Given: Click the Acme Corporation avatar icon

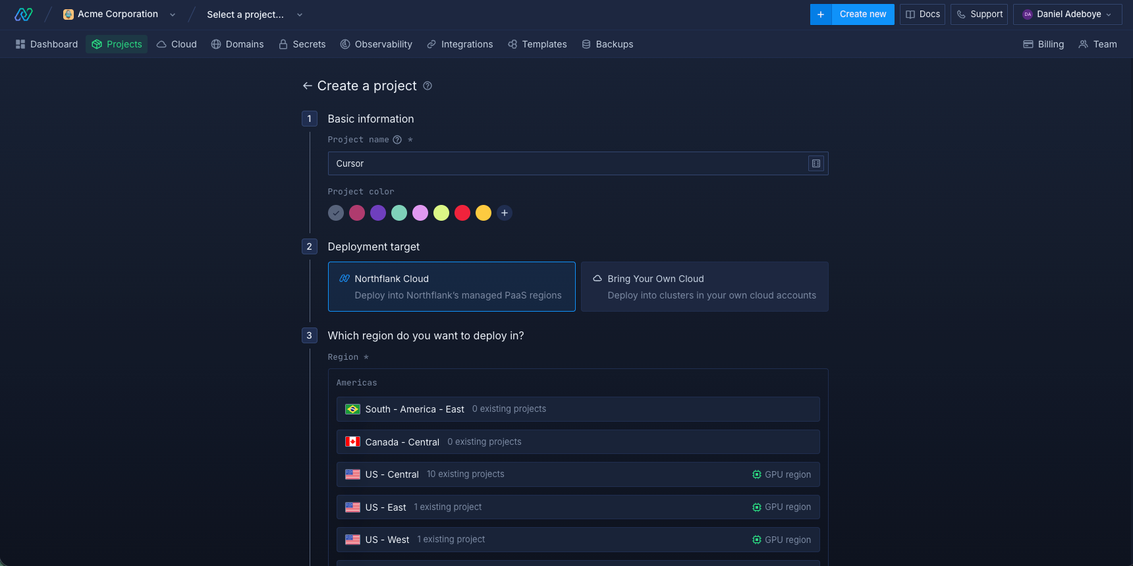Looking at the screenshot, I should (69, 14).
